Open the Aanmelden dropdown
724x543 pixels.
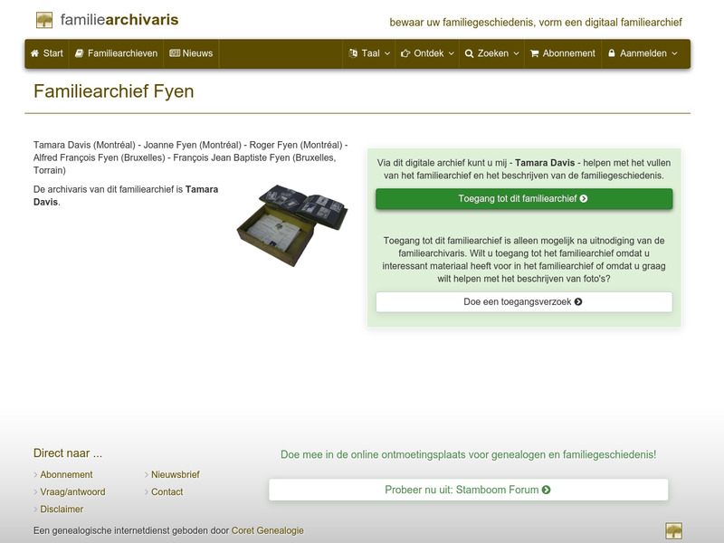point(644,53)
